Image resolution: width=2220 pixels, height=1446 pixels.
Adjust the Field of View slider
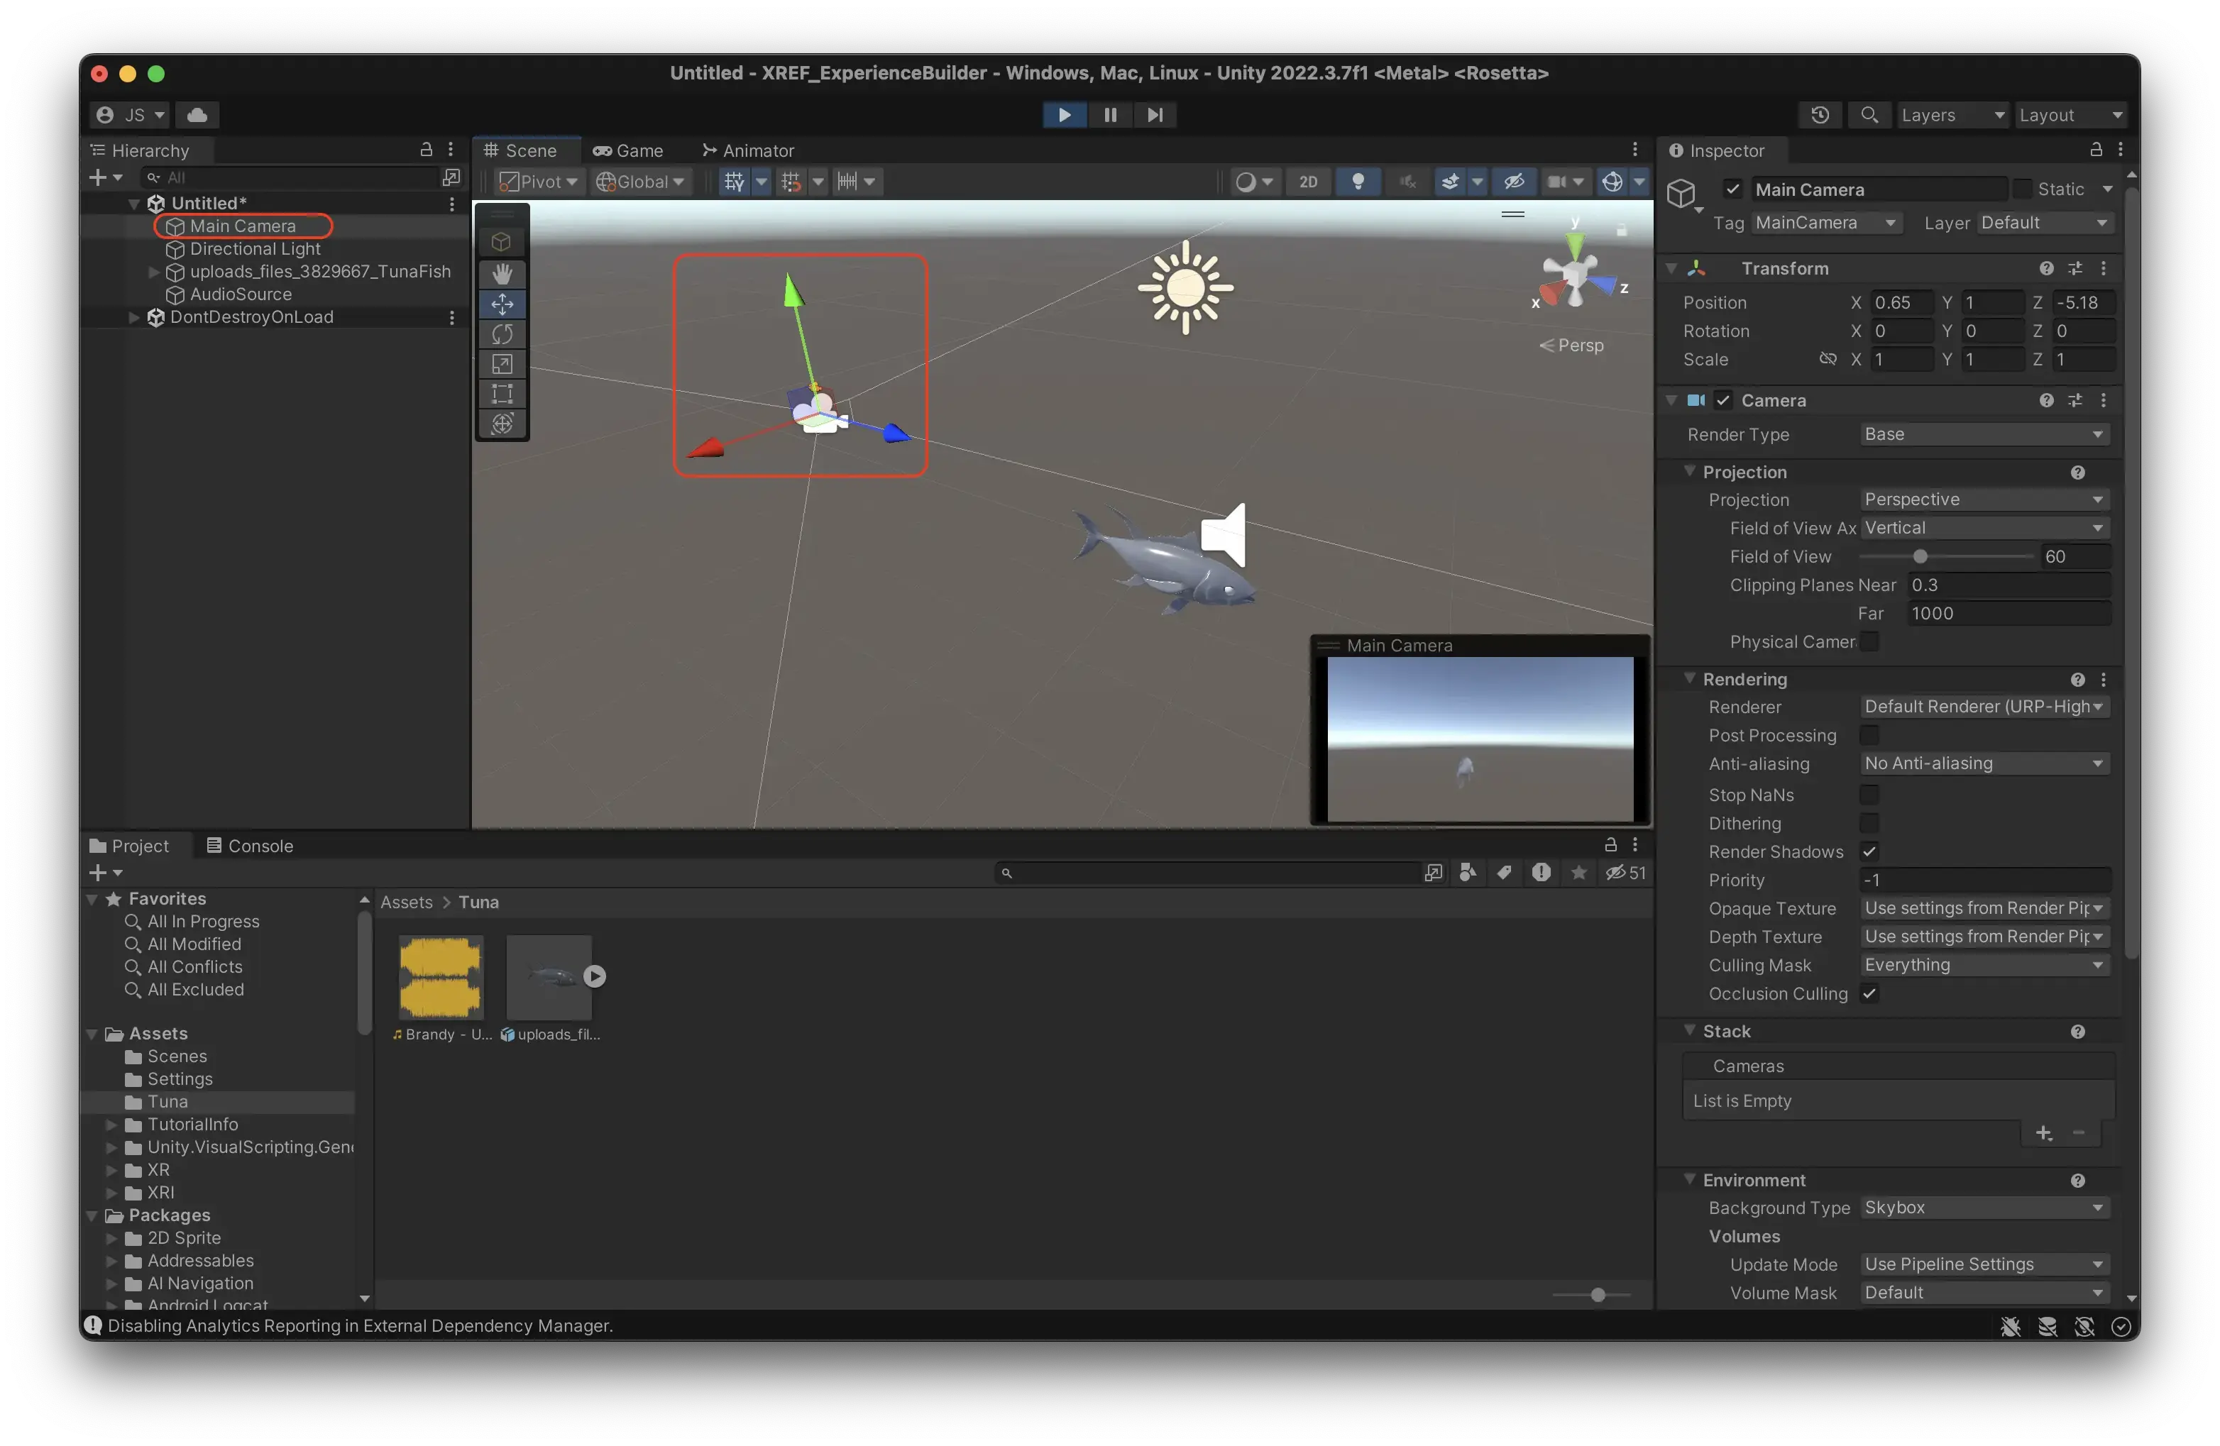(1920, 556)
